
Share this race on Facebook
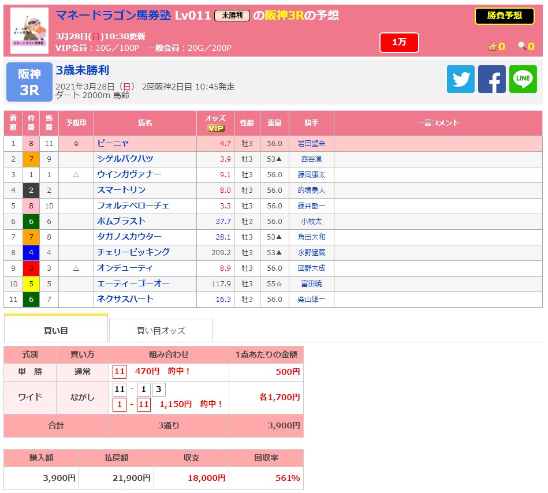click(491, 79)
